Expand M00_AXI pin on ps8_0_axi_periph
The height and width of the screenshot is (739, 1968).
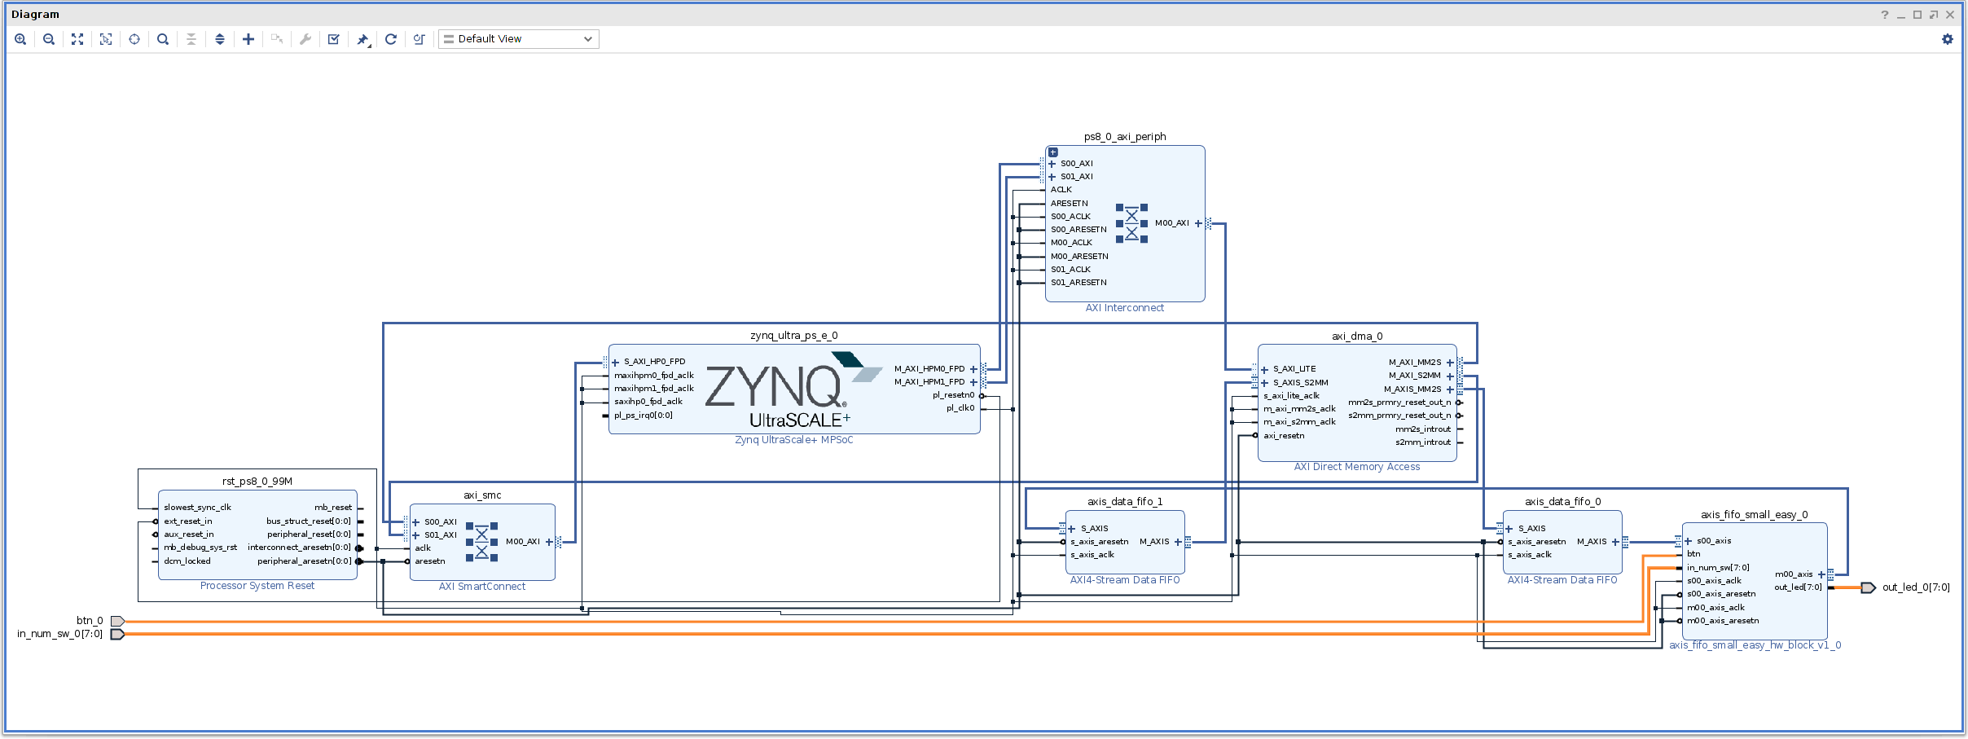tap(1198, 223)
